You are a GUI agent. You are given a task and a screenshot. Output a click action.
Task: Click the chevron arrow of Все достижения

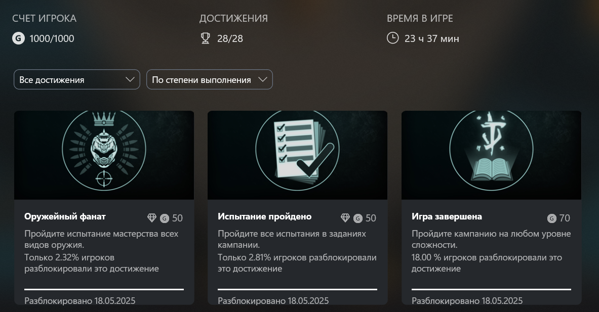click(x=130, y=79)
